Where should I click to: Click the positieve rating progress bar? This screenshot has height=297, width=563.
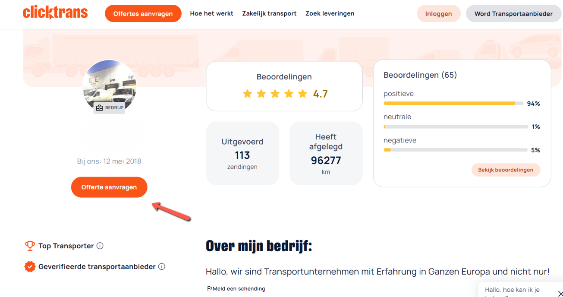(x=453, y=104)
